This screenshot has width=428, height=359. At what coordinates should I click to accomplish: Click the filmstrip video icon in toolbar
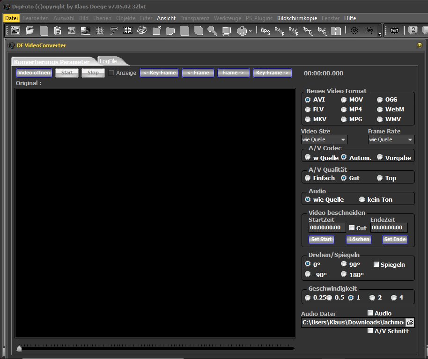click(x=128, y=31)
